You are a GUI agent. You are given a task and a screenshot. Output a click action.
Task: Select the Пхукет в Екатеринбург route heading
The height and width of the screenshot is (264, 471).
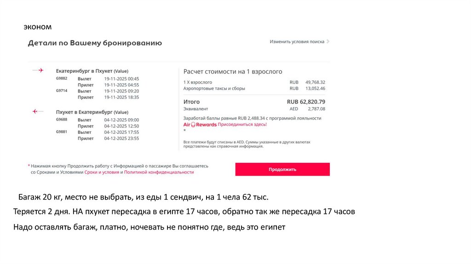pyautogui.click(x=92, y=112)
